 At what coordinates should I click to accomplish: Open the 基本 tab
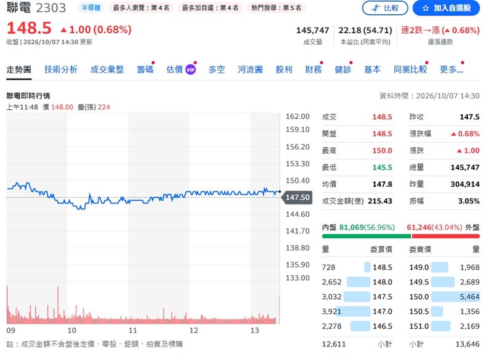tap(373, 69)
